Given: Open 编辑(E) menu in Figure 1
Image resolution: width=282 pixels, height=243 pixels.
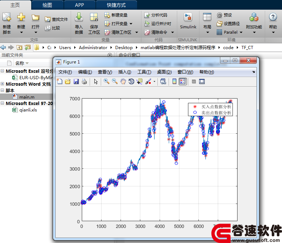Looking at the screenshot, I should click(x=85, y=72).
